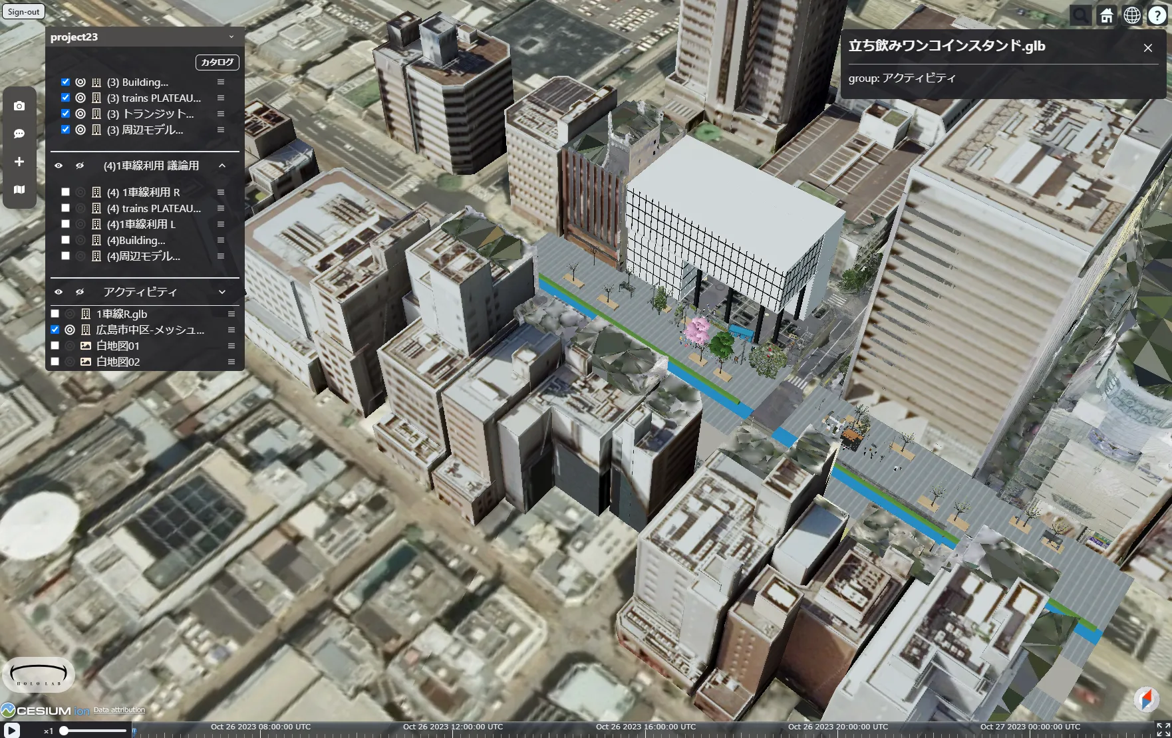Enable the (4) 1車線利用 R layer
1172x738 pixels.
point(65,192)
